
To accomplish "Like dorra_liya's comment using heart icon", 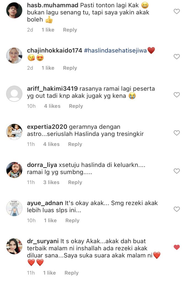I will pyautogui.click(x=177, y=171).
